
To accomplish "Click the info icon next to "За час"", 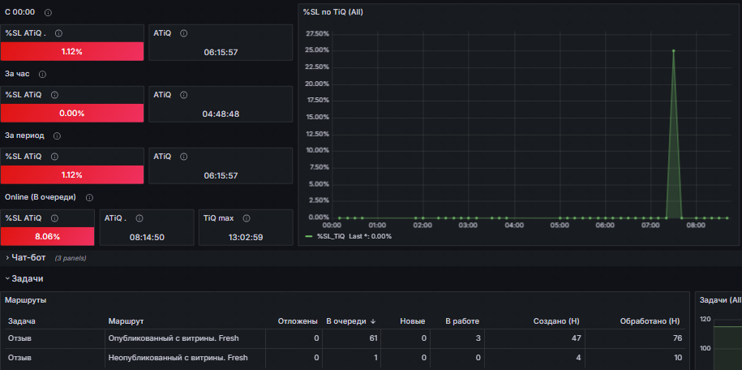I will click(x=42, y=74).
